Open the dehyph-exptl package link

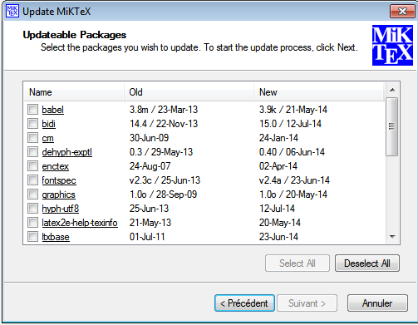point(66,152)
